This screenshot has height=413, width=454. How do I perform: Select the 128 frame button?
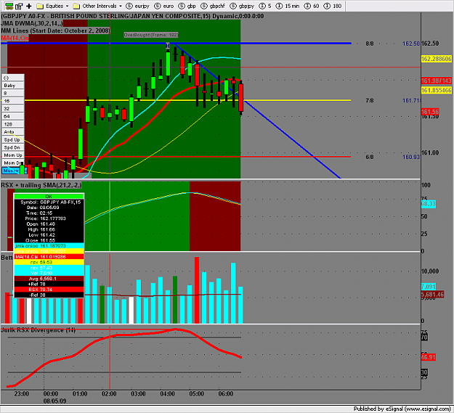[x=13, y=124]
